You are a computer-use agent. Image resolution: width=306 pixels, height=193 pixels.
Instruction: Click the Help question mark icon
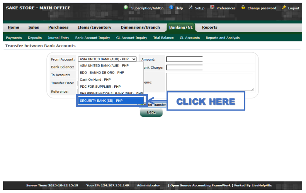point(171,8)
